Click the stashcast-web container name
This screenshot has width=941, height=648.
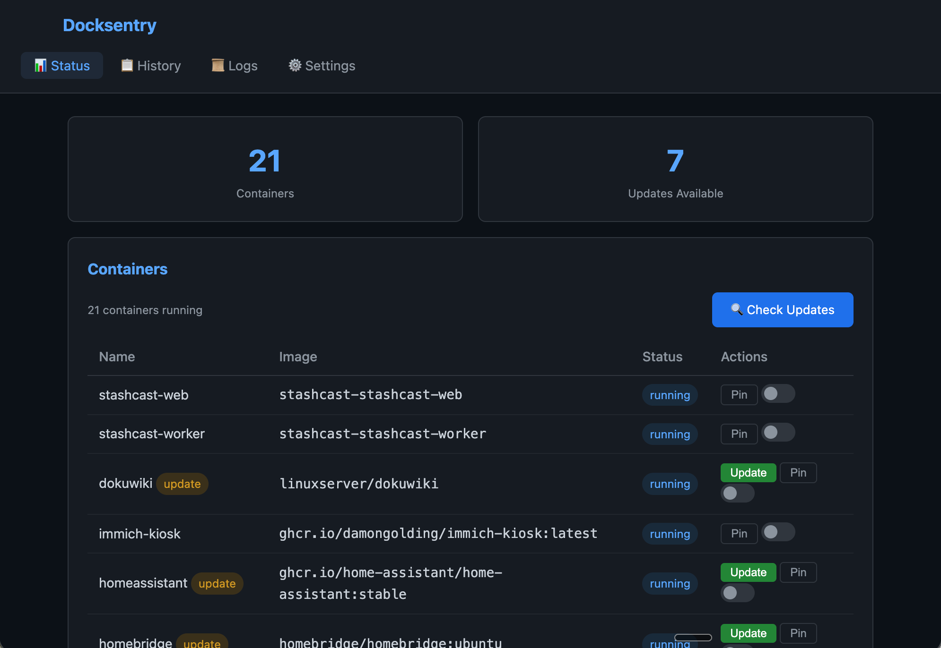tap(144, 395)
